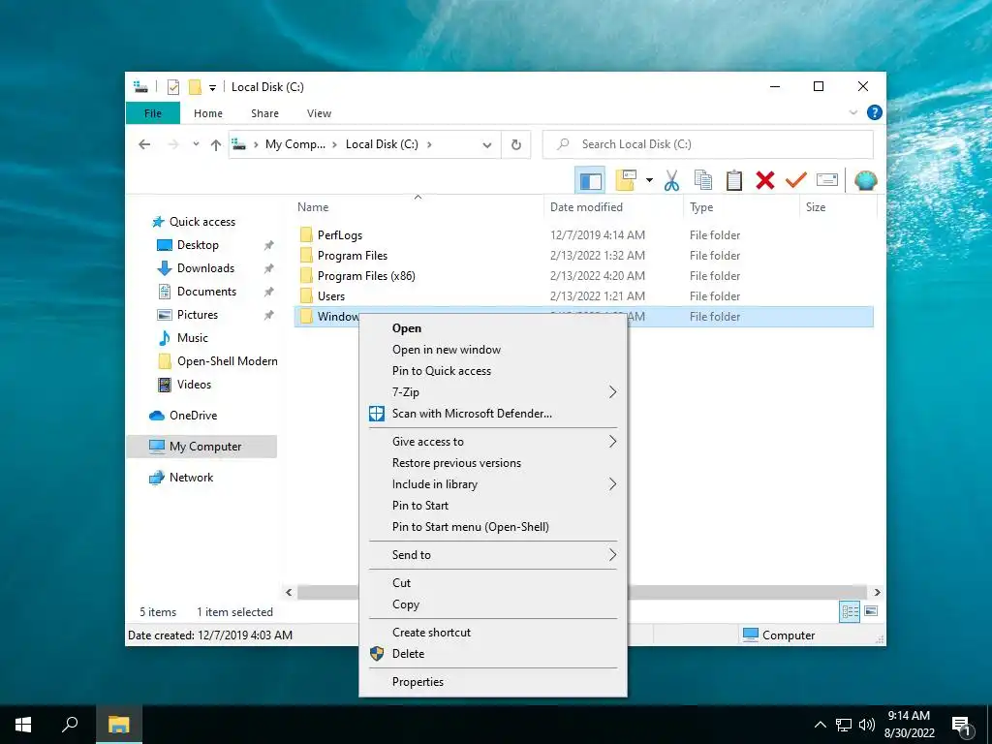
Task: Click the horizontal scrollbar right arrow
Action: click(877, 592)
